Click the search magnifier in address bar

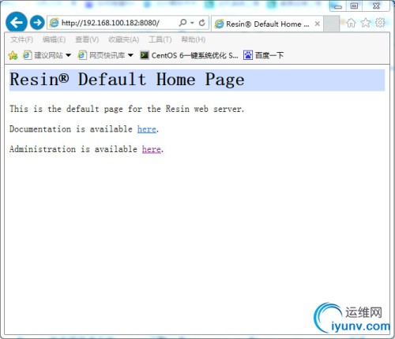[x=182, y=23]
